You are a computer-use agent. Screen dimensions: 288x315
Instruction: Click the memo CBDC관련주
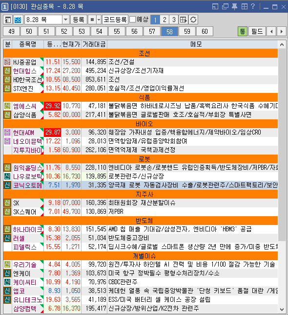coord(123,282)
